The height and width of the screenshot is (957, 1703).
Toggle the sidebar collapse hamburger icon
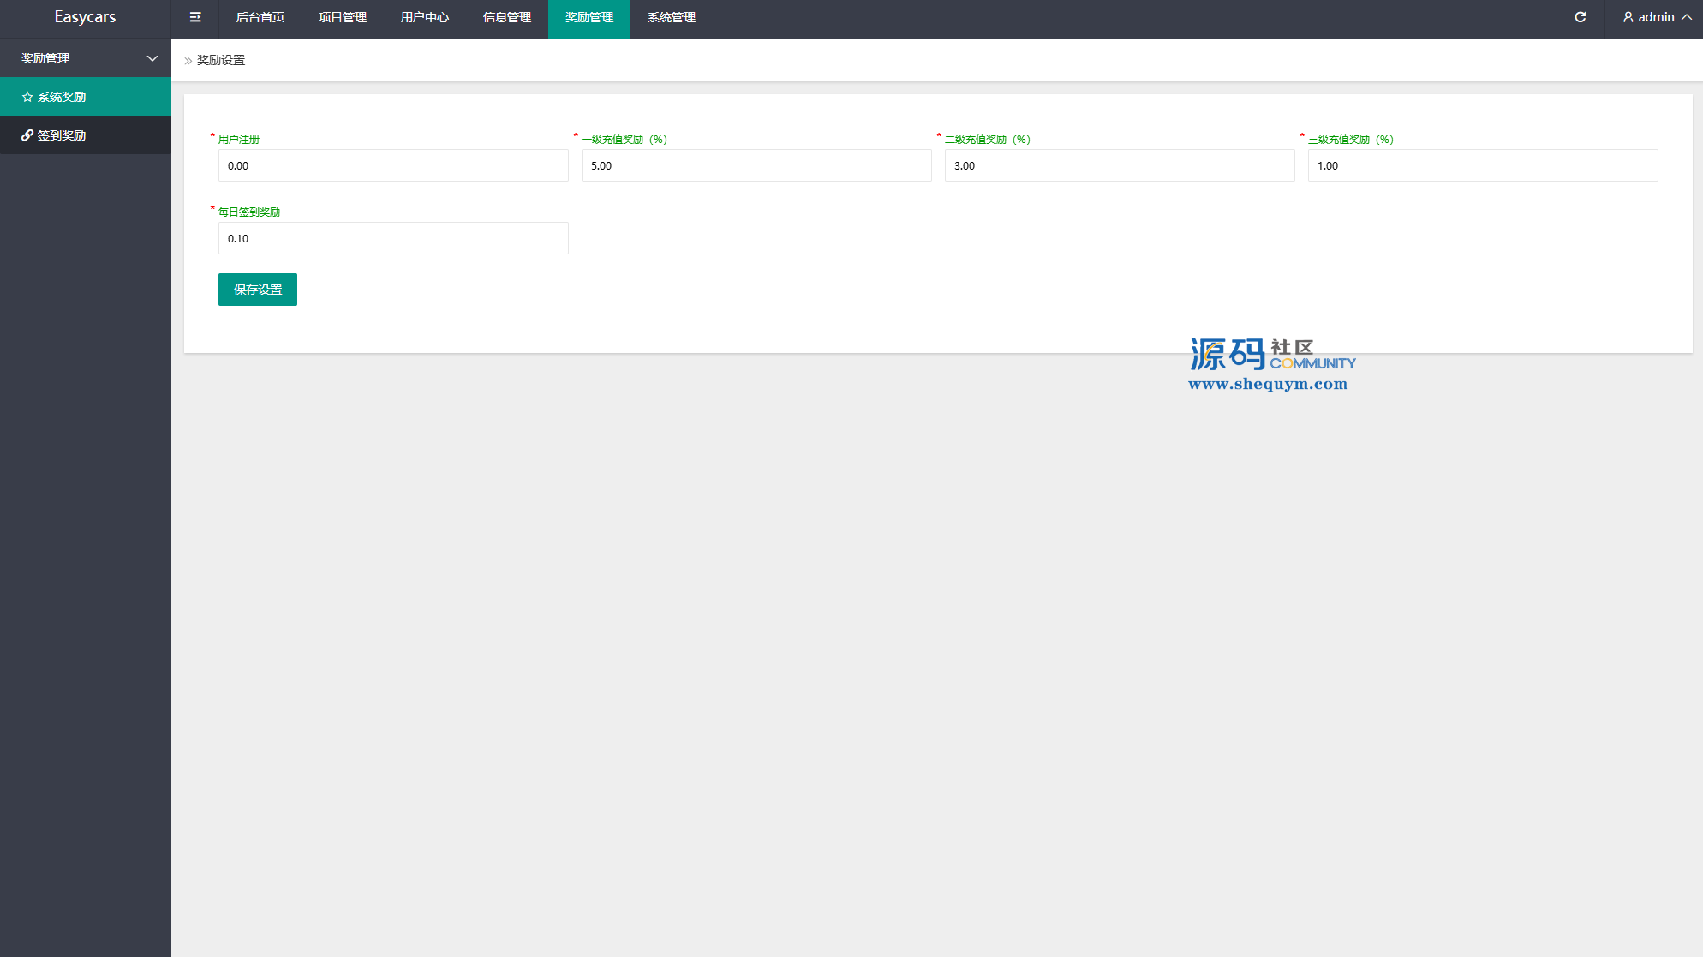(195, 17)
